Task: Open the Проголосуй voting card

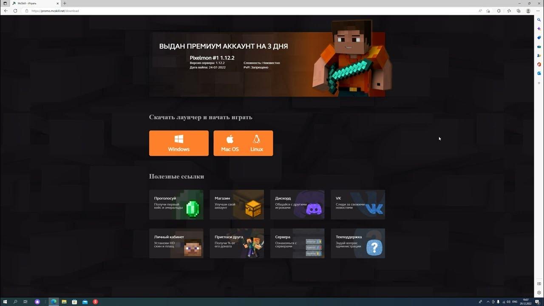Action: coord(176,204)
